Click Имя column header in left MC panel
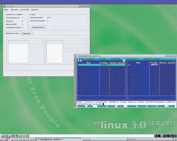Image resolution: width=177 pixels, height=141 pixels. [x=88, y=63]
